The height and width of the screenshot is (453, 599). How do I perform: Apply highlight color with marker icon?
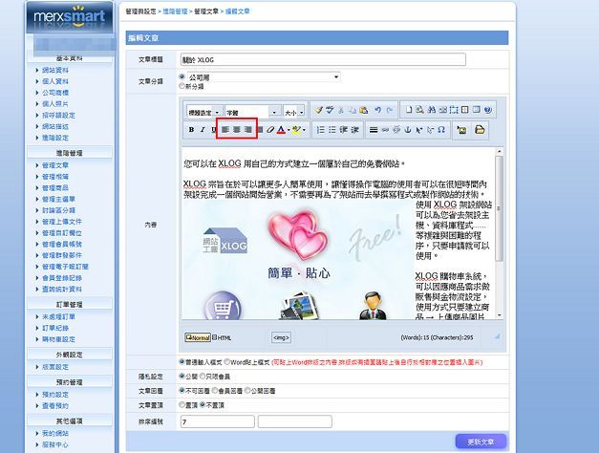(x=296, y=130)
